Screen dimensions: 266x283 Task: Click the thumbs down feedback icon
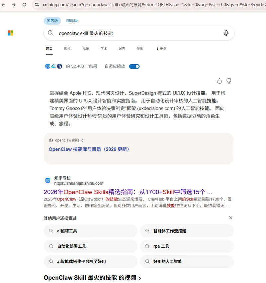coord(229,81)
